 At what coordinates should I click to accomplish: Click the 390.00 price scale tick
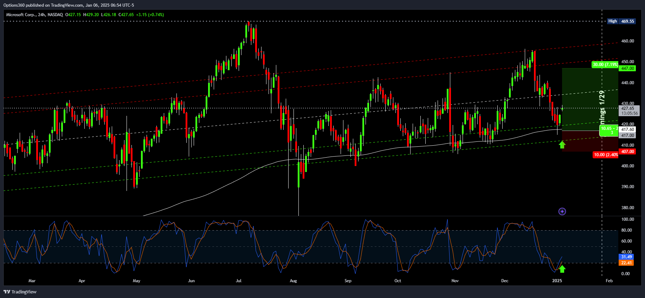[627, 187]
